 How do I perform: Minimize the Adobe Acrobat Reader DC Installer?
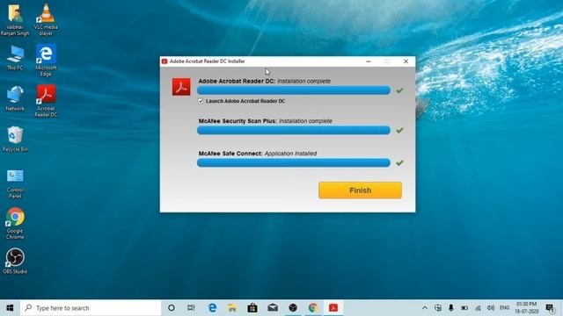pos(369,61)
